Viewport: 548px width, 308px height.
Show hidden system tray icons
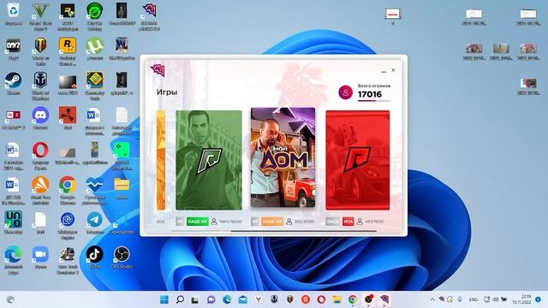coord(432,299)
